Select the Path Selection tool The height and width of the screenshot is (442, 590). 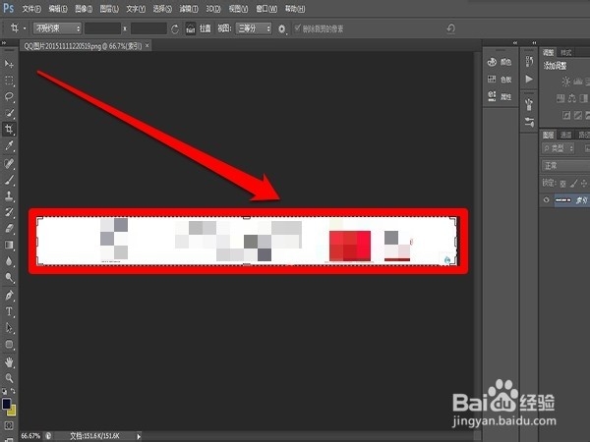[x=9, y=327]
